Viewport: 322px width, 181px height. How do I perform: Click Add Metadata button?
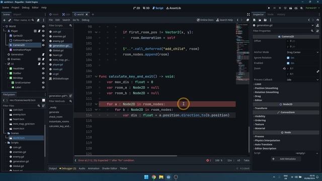tap(285, 159)
